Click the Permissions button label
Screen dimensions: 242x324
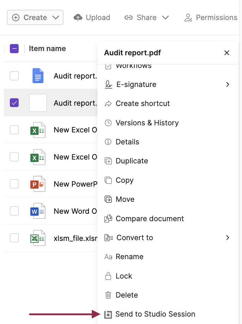pyautogui.click(x=217, y=18)
